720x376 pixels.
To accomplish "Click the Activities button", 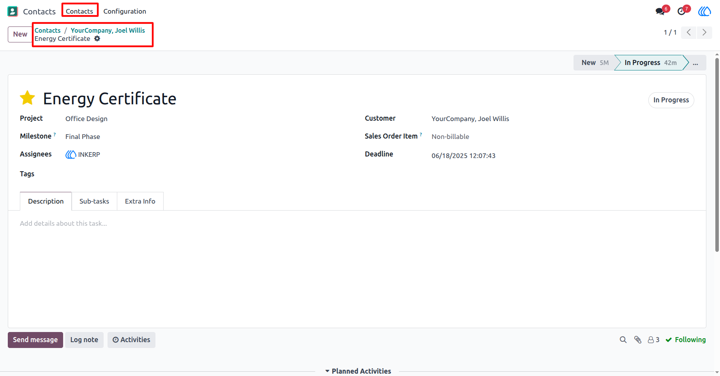I will (131, 340).
